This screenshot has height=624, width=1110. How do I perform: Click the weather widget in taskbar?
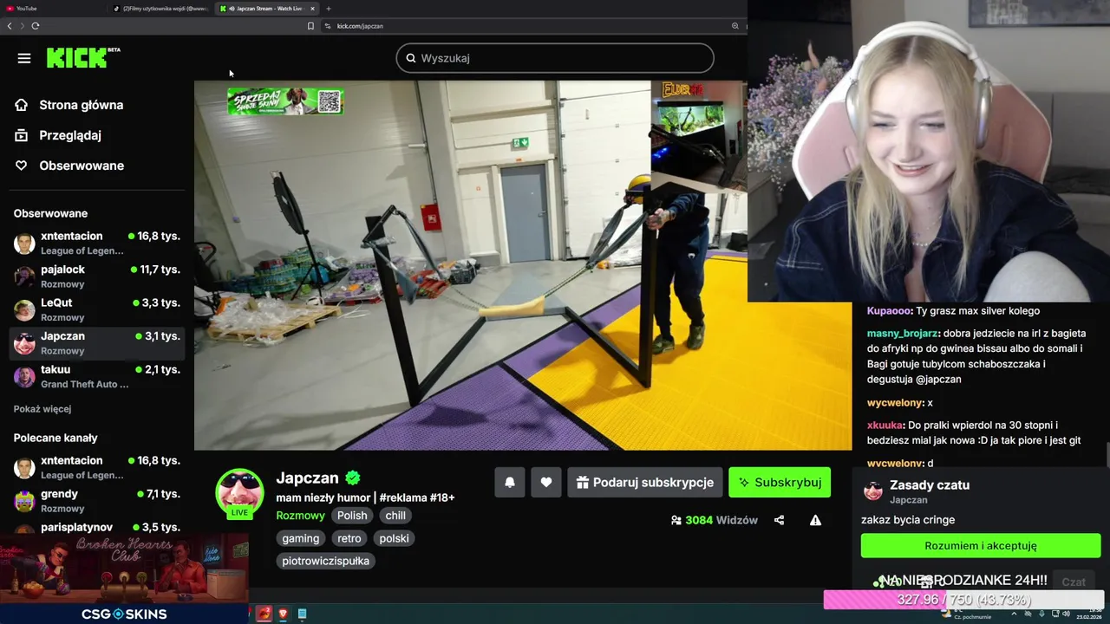pos(967,614)
